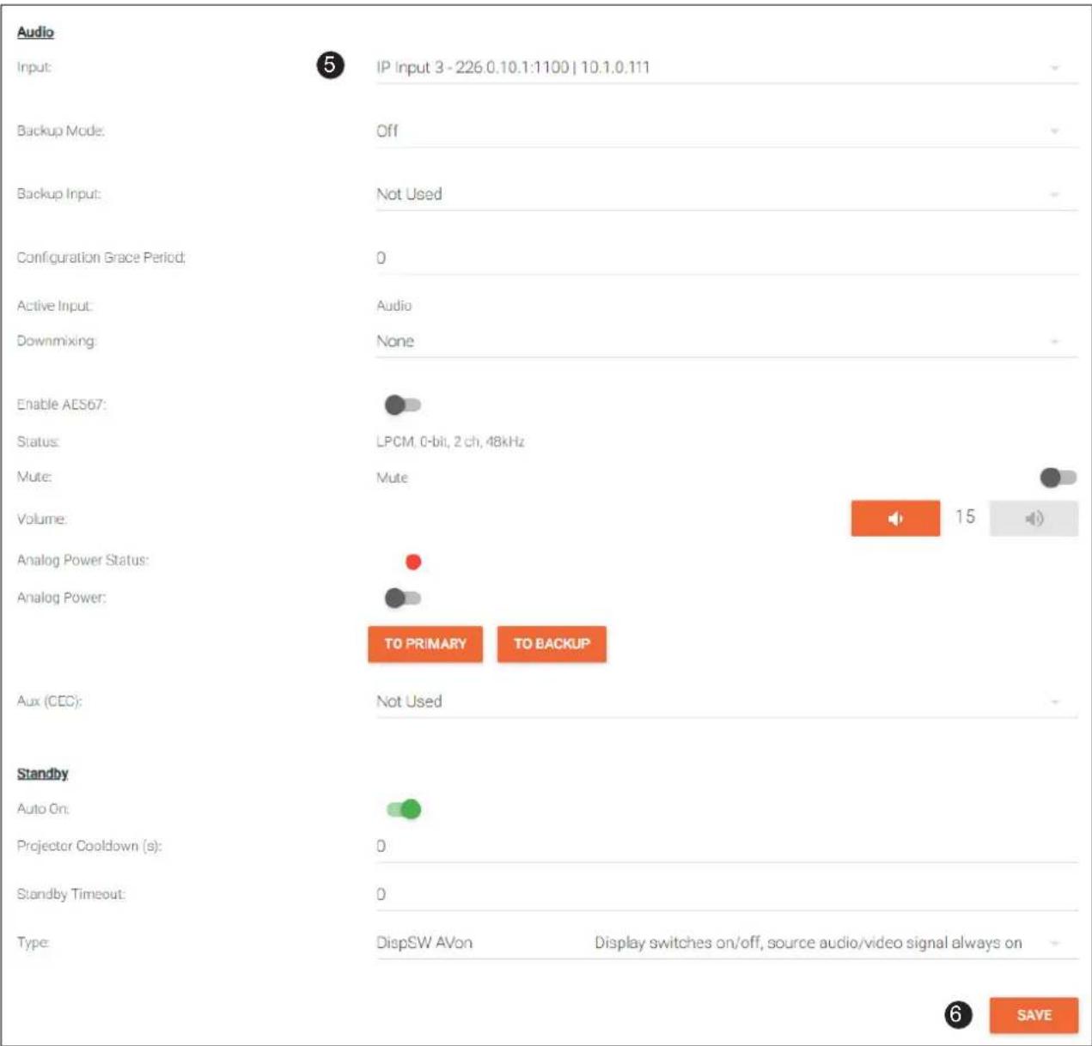Click the Configuration Grace Period field
This screenshot has height=1046, width=1092.
727,258
